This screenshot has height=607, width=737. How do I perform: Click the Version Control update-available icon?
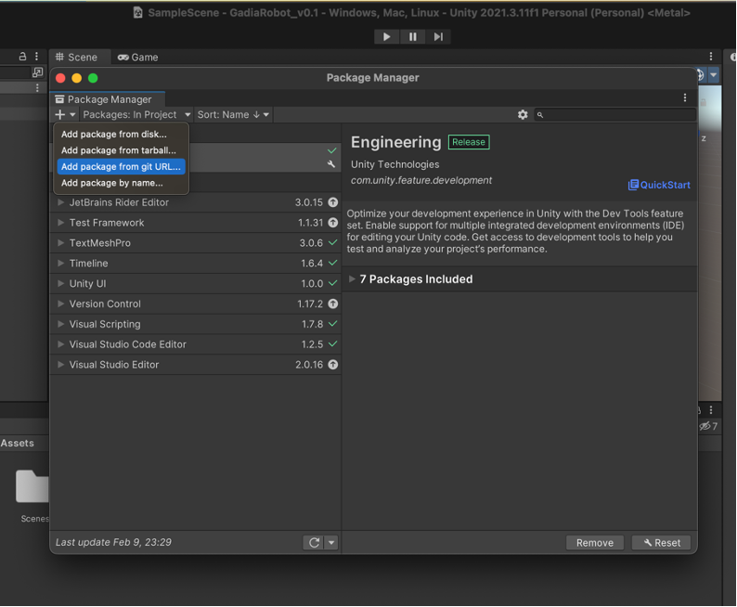click(x=333, y=304)
